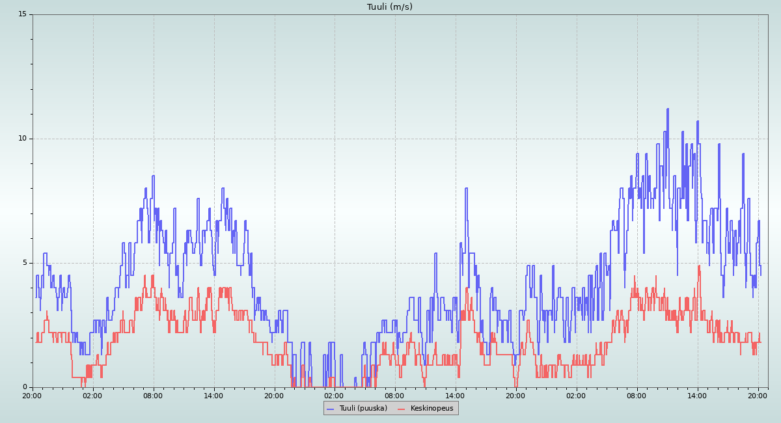Viewport: 781px width, 423px height.
Task: Click the 5 label on the y-axis
Action: pos(25,263)
